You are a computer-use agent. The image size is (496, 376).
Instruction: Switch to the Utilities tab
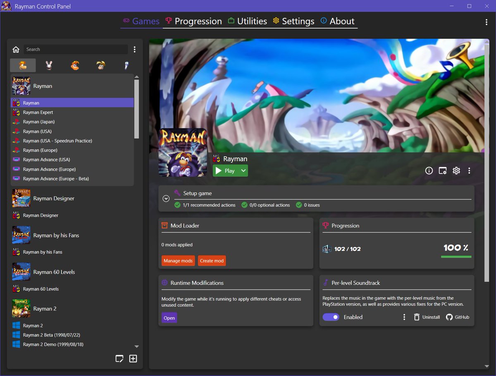248,21
